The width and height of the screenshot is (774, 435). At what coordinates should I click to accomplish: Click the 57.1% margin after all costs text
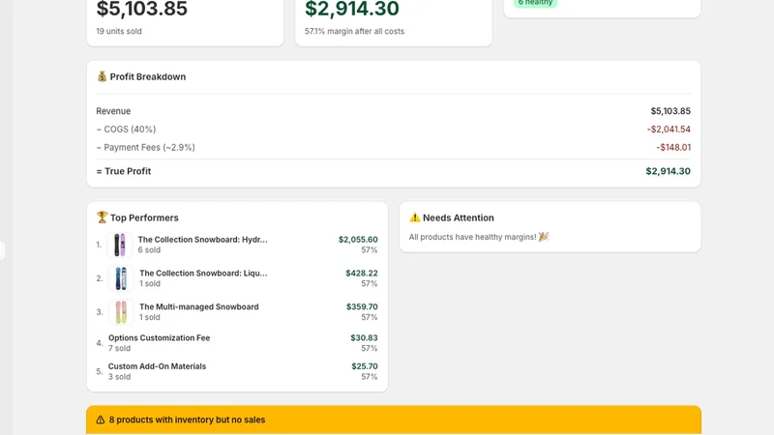(x=354, y=31)
